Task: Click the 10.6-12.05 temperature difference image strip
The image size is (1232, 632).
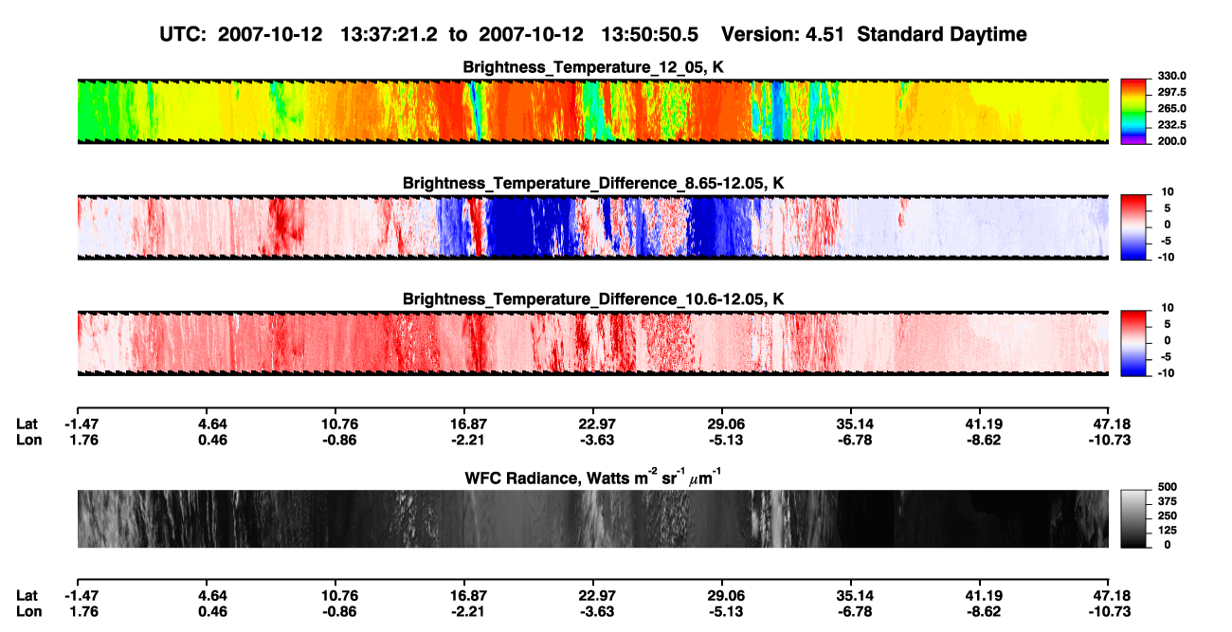Action: coord(592,342)
